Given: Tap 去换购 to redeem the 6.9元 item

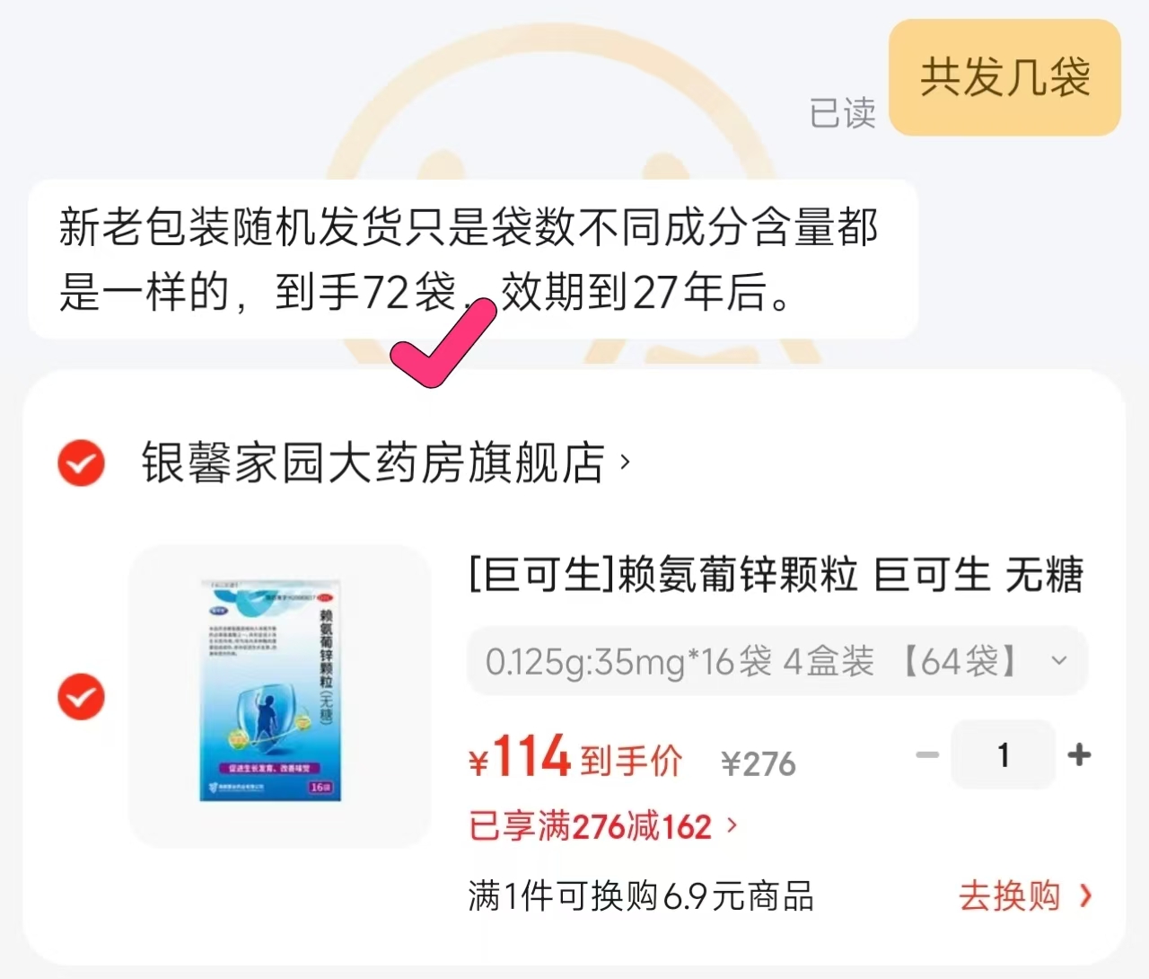Looking at the screenshot, I should coord(1009,896).
